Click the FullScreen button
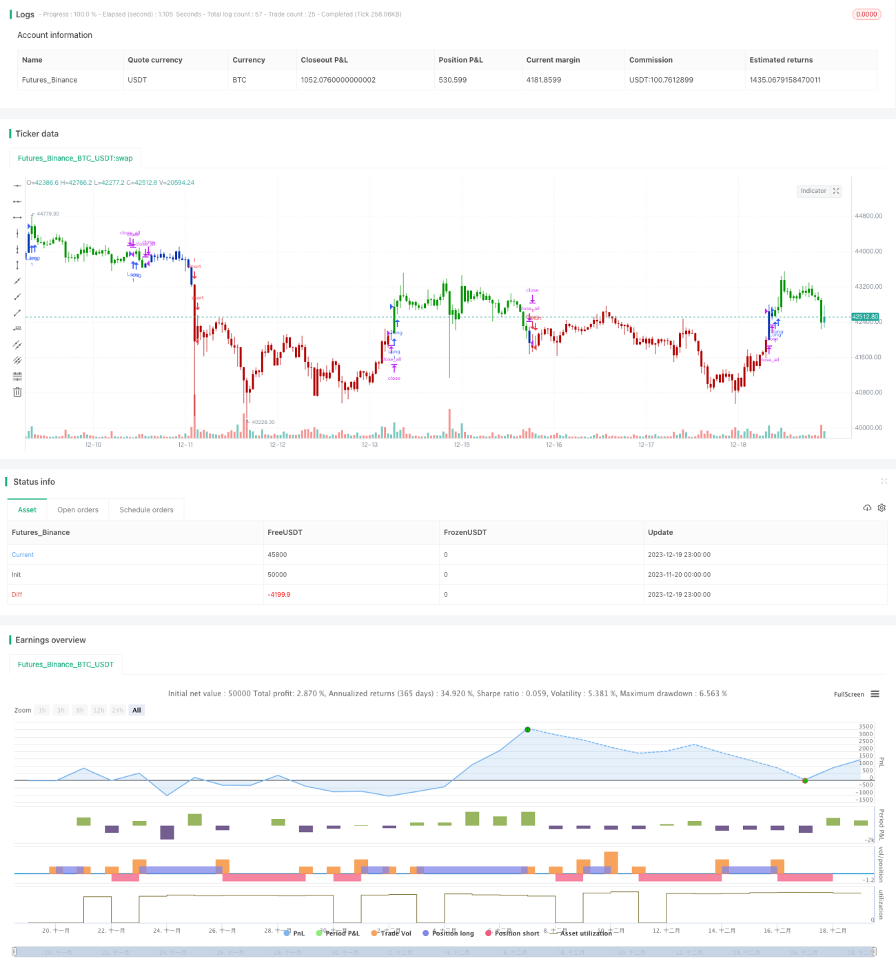 click(848, 694)
